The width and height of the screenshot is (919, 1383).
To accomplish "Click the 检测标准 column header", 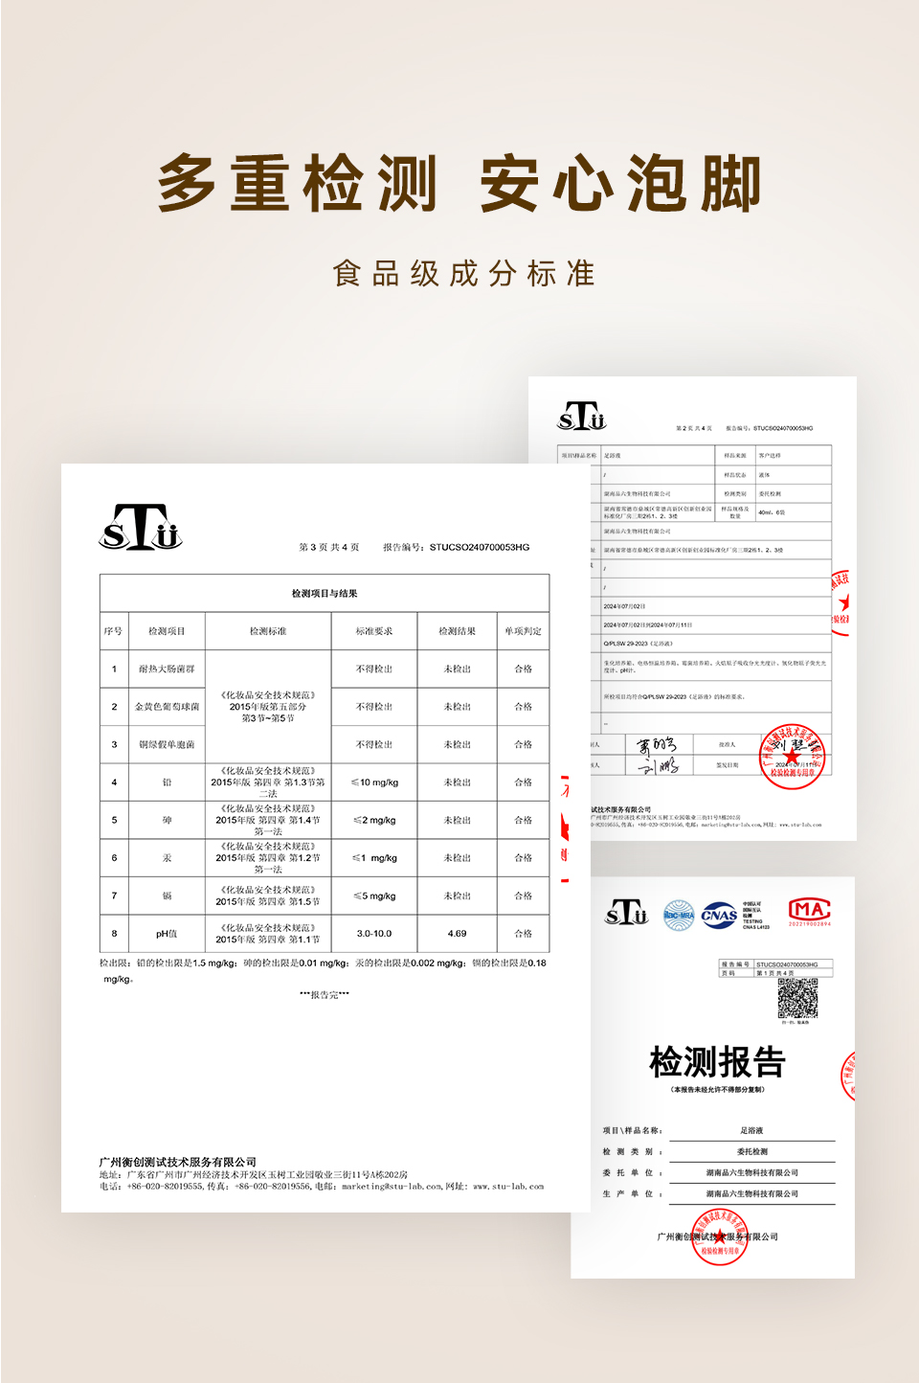I will coord(268,631).
